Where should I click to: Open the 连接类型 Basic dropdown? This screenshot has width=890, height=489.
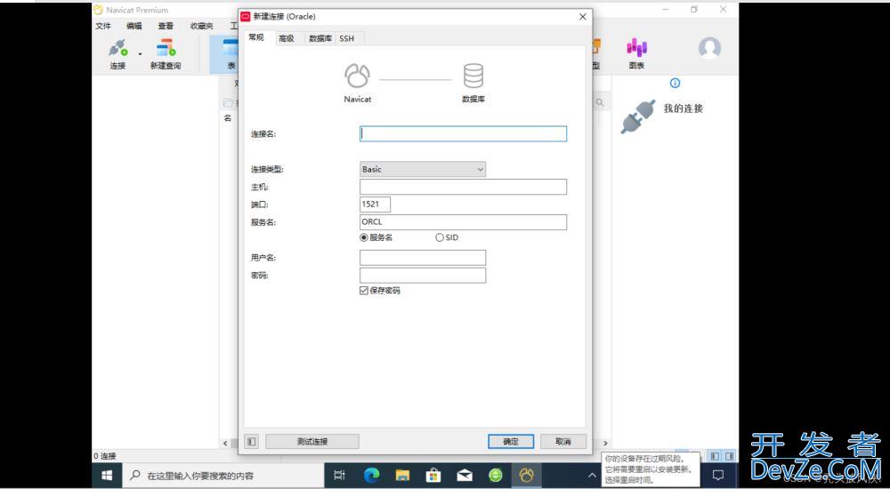(x=423, y=169)
